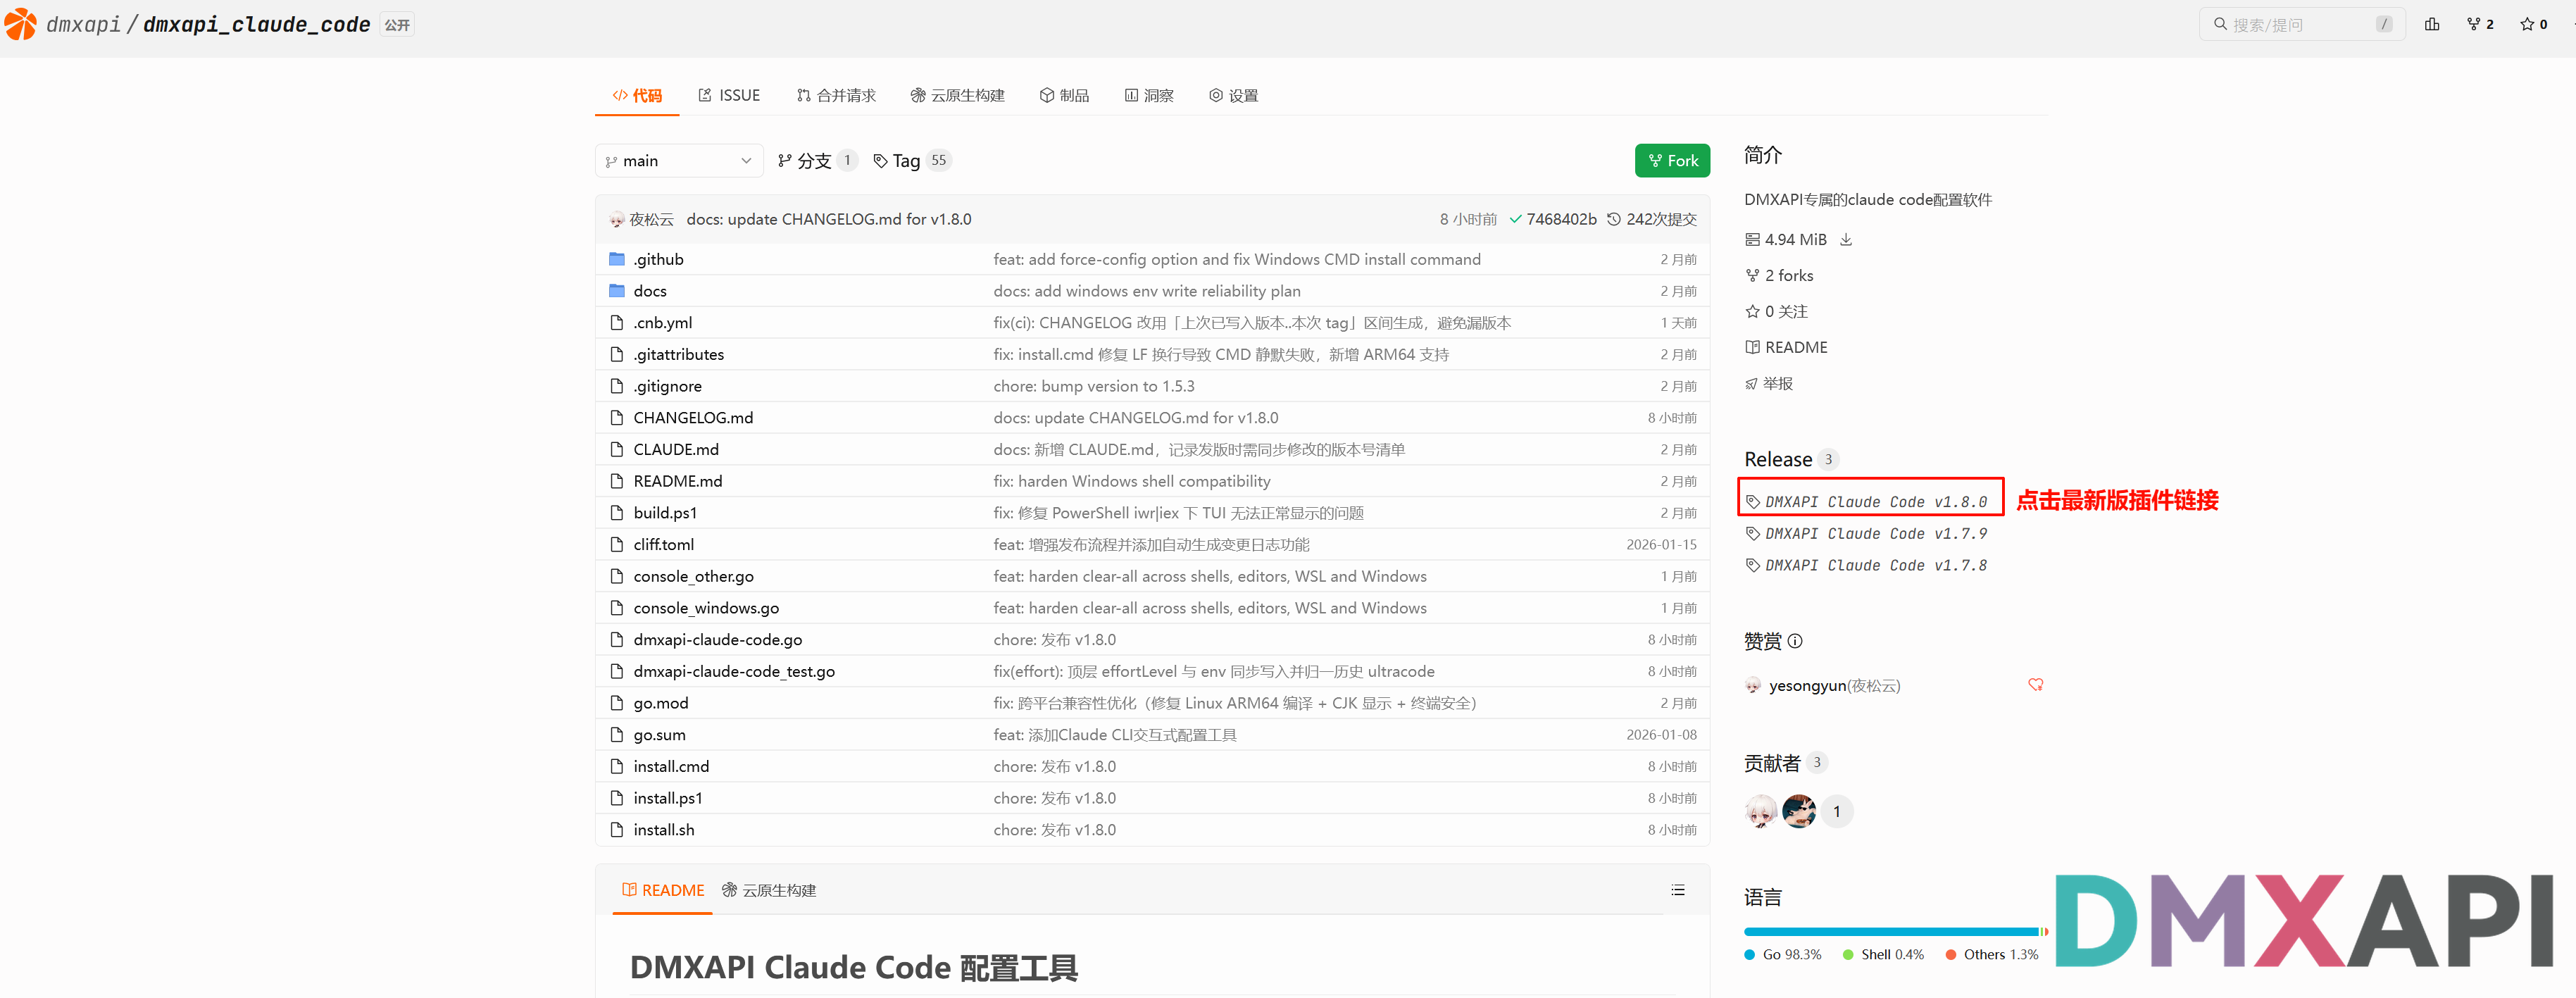Open file CLAUDE.md
This screenshot has width=2576, height=998.
click(676, 450)
